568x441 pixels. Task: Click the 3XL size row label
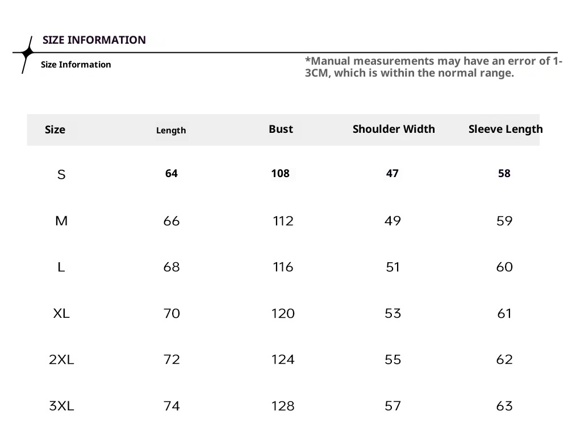[x=61, y=406]
